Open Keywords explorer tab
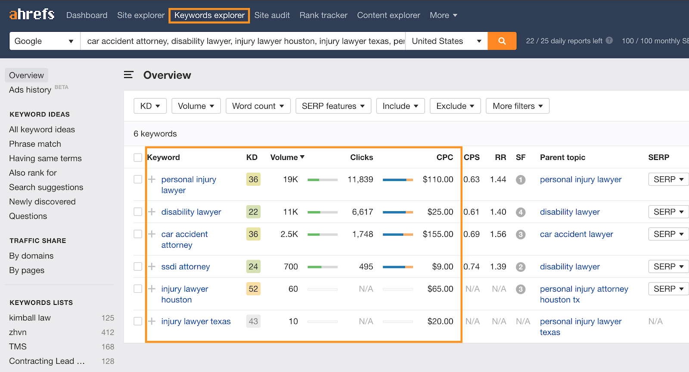689x372 pixels. (209, 15)
